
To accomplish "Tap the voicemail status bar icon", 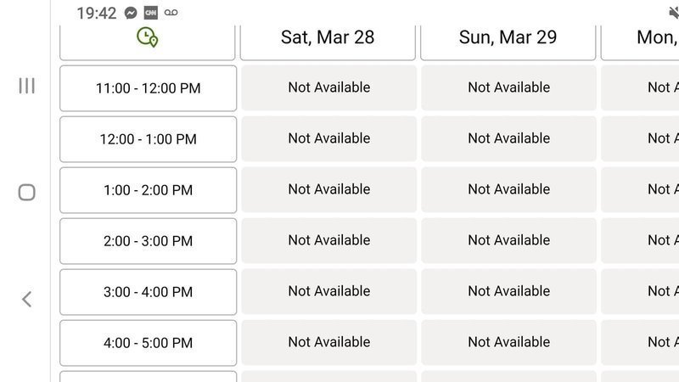I will pyautogui.click(x=171, y=13).
